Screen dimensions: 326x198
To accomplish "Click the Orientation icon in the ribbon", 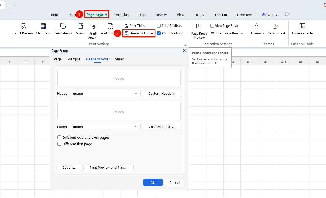I will tap(63, 26).
